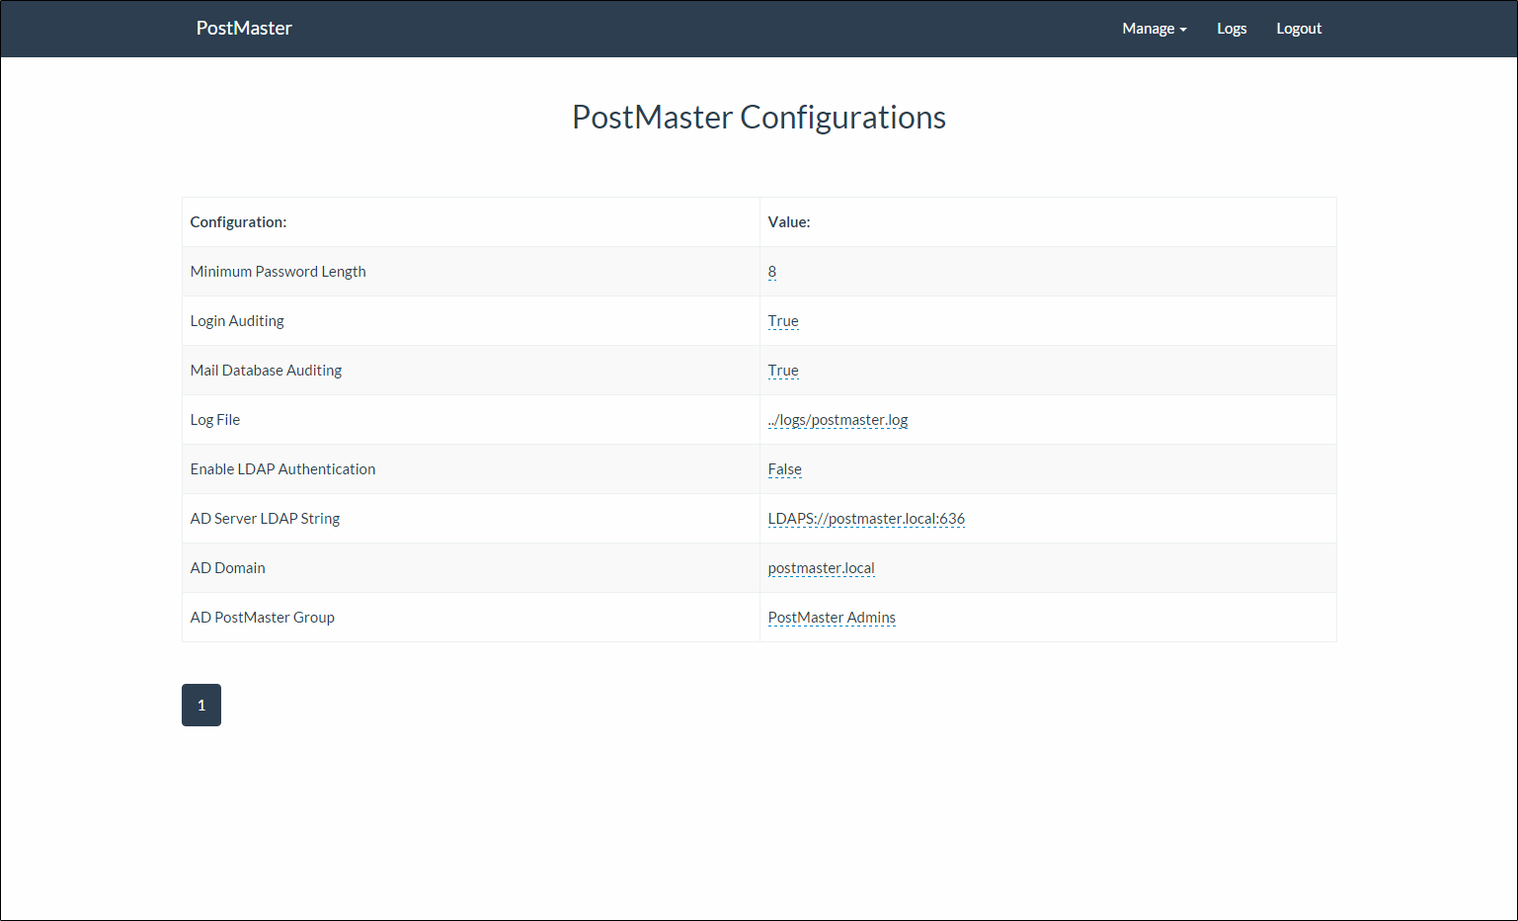Click the AD PostMaster Group label
Screen dimensions: 1518x921
262,618
